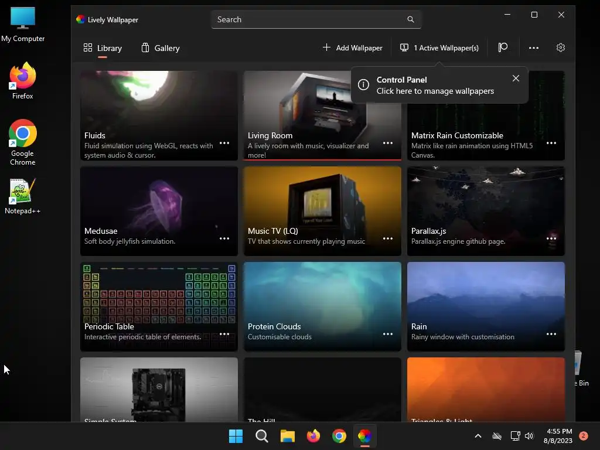Open more options for Periodic Table
This screenshot has width=600, height=450.
(x=224, y=334)
